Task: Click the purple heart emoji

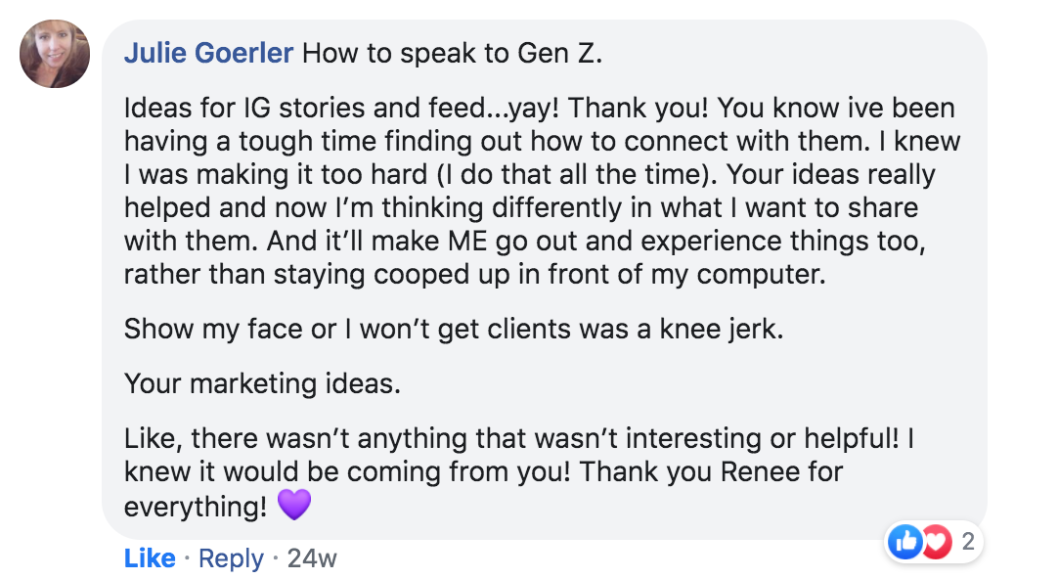Action: 294,506
